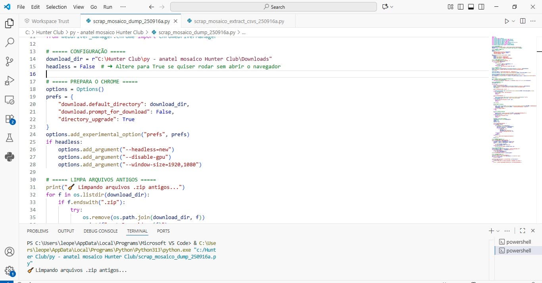Viewport: 542px width, 283px height.
Task: Toggle the secondary side bar layout
Action: pos(481,7)
